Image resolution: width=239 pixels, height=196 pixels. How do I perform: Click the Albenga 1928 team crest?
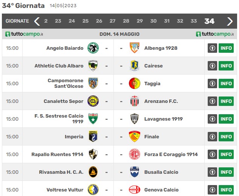pyautogui.click(x=135, y=48)
